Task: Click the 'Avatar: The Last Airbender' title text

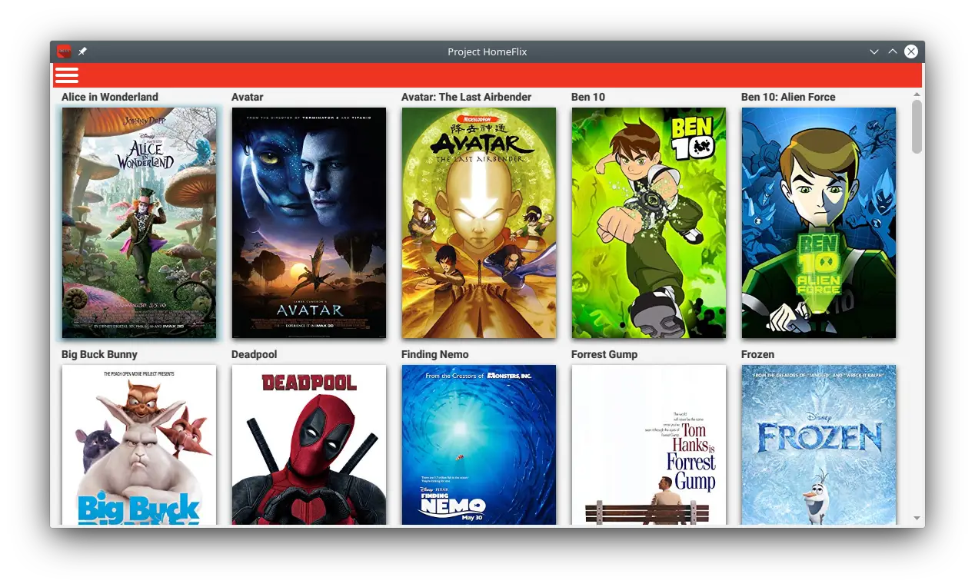Action: (x=467, y=97)
